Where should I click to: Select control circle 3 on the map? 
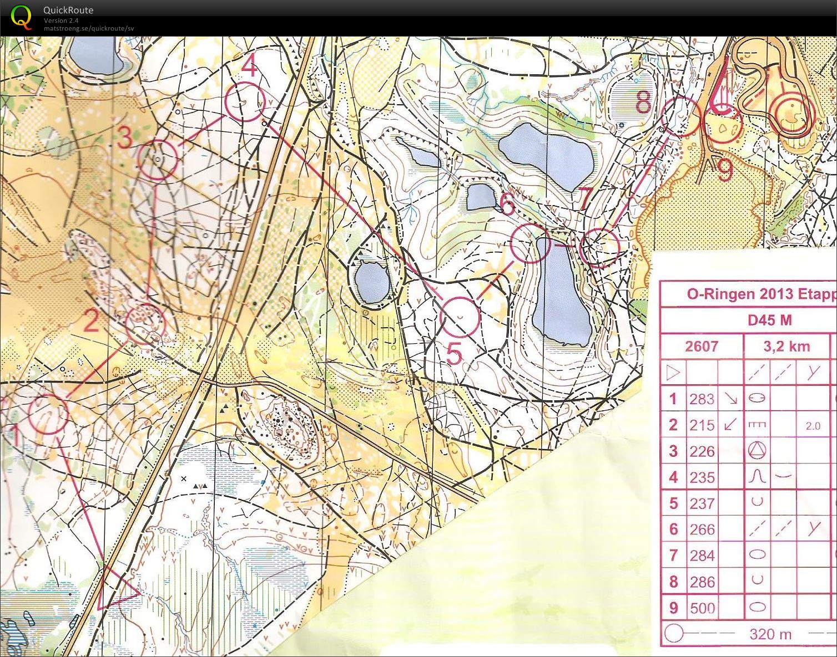158,159
